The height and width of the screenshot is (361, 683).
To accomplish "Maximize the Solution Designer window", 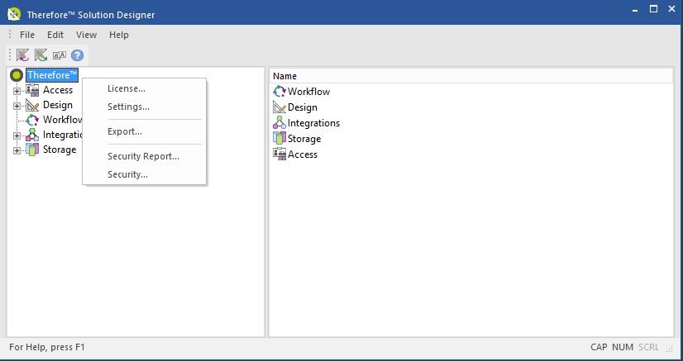I will click(653, 9).
